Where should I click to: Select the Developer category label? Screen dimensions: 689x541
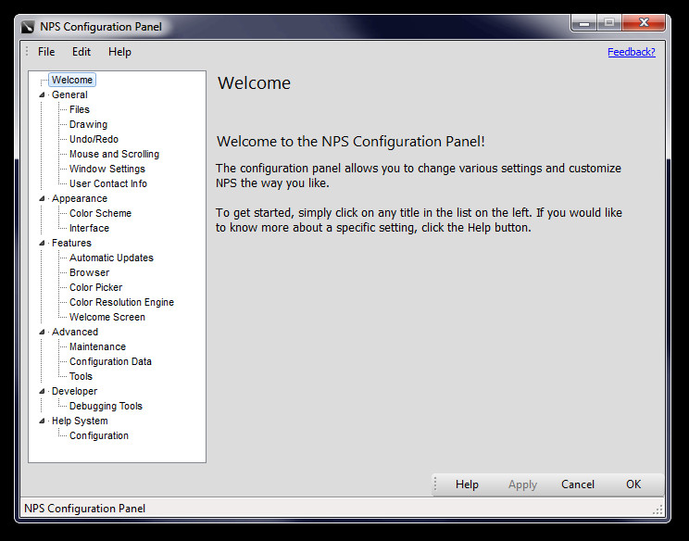(x=74, y=391)
